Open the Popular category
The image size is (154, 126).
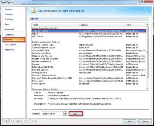click(8, 9)
